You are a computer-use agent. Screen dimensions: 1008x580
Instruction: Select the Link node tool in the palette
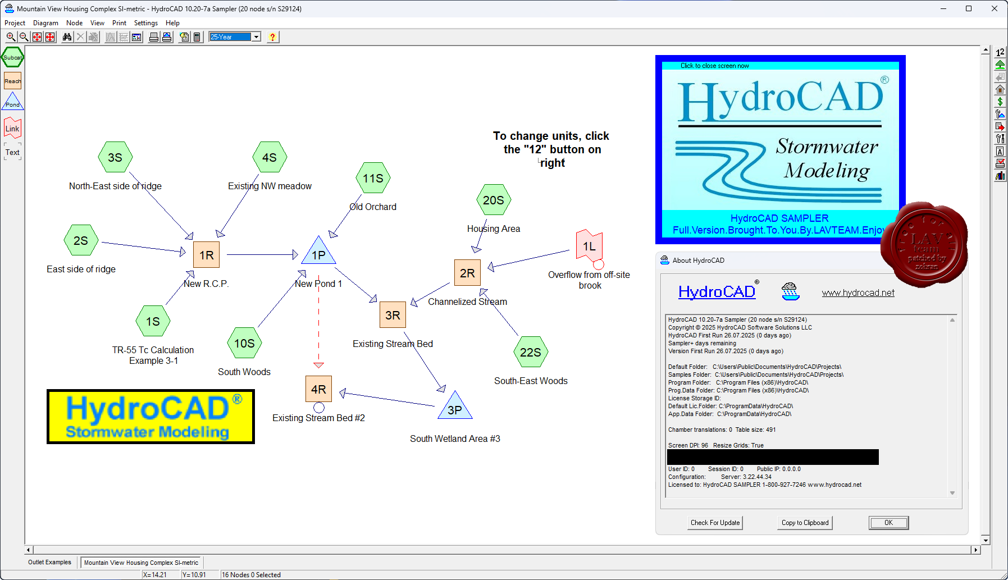(12, 128)
